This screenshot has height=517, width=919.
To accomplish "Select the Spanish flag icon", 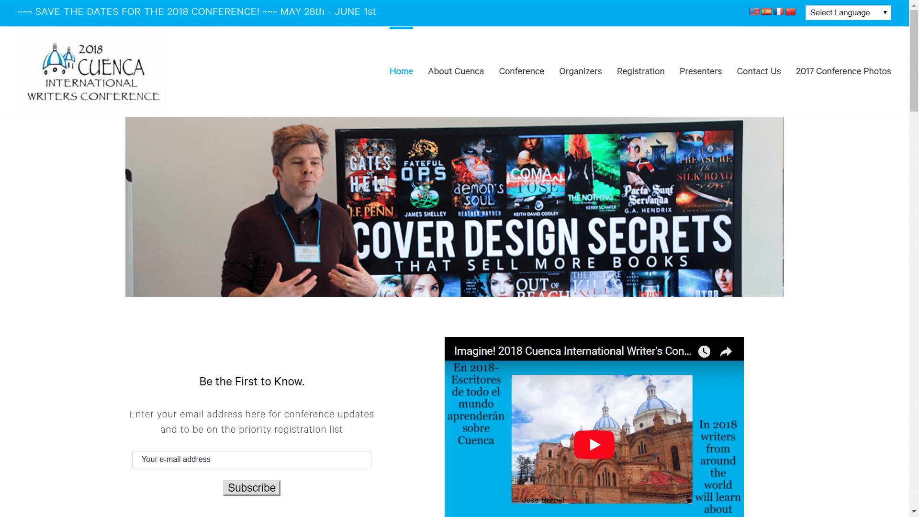I will tap(766, 11).
